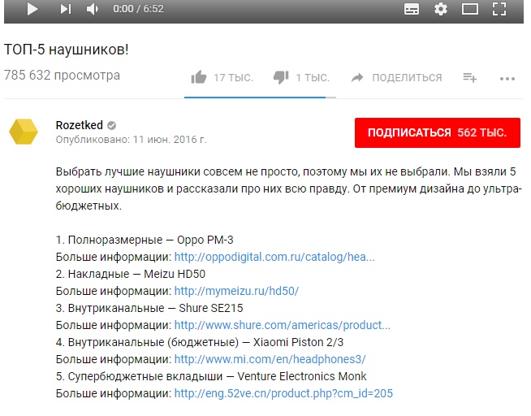Click the line Накладные — Meizu HD50
This screenshot has width=531, height=416.
131,274
